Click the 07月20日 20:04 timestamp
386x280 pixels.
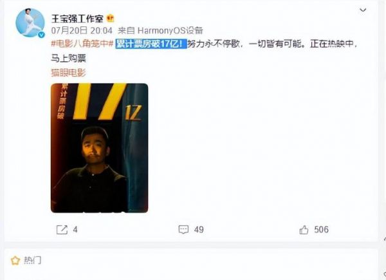82,30
